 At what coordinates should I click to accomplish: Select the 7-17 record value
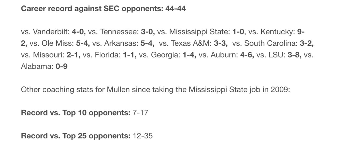point(140,112)
